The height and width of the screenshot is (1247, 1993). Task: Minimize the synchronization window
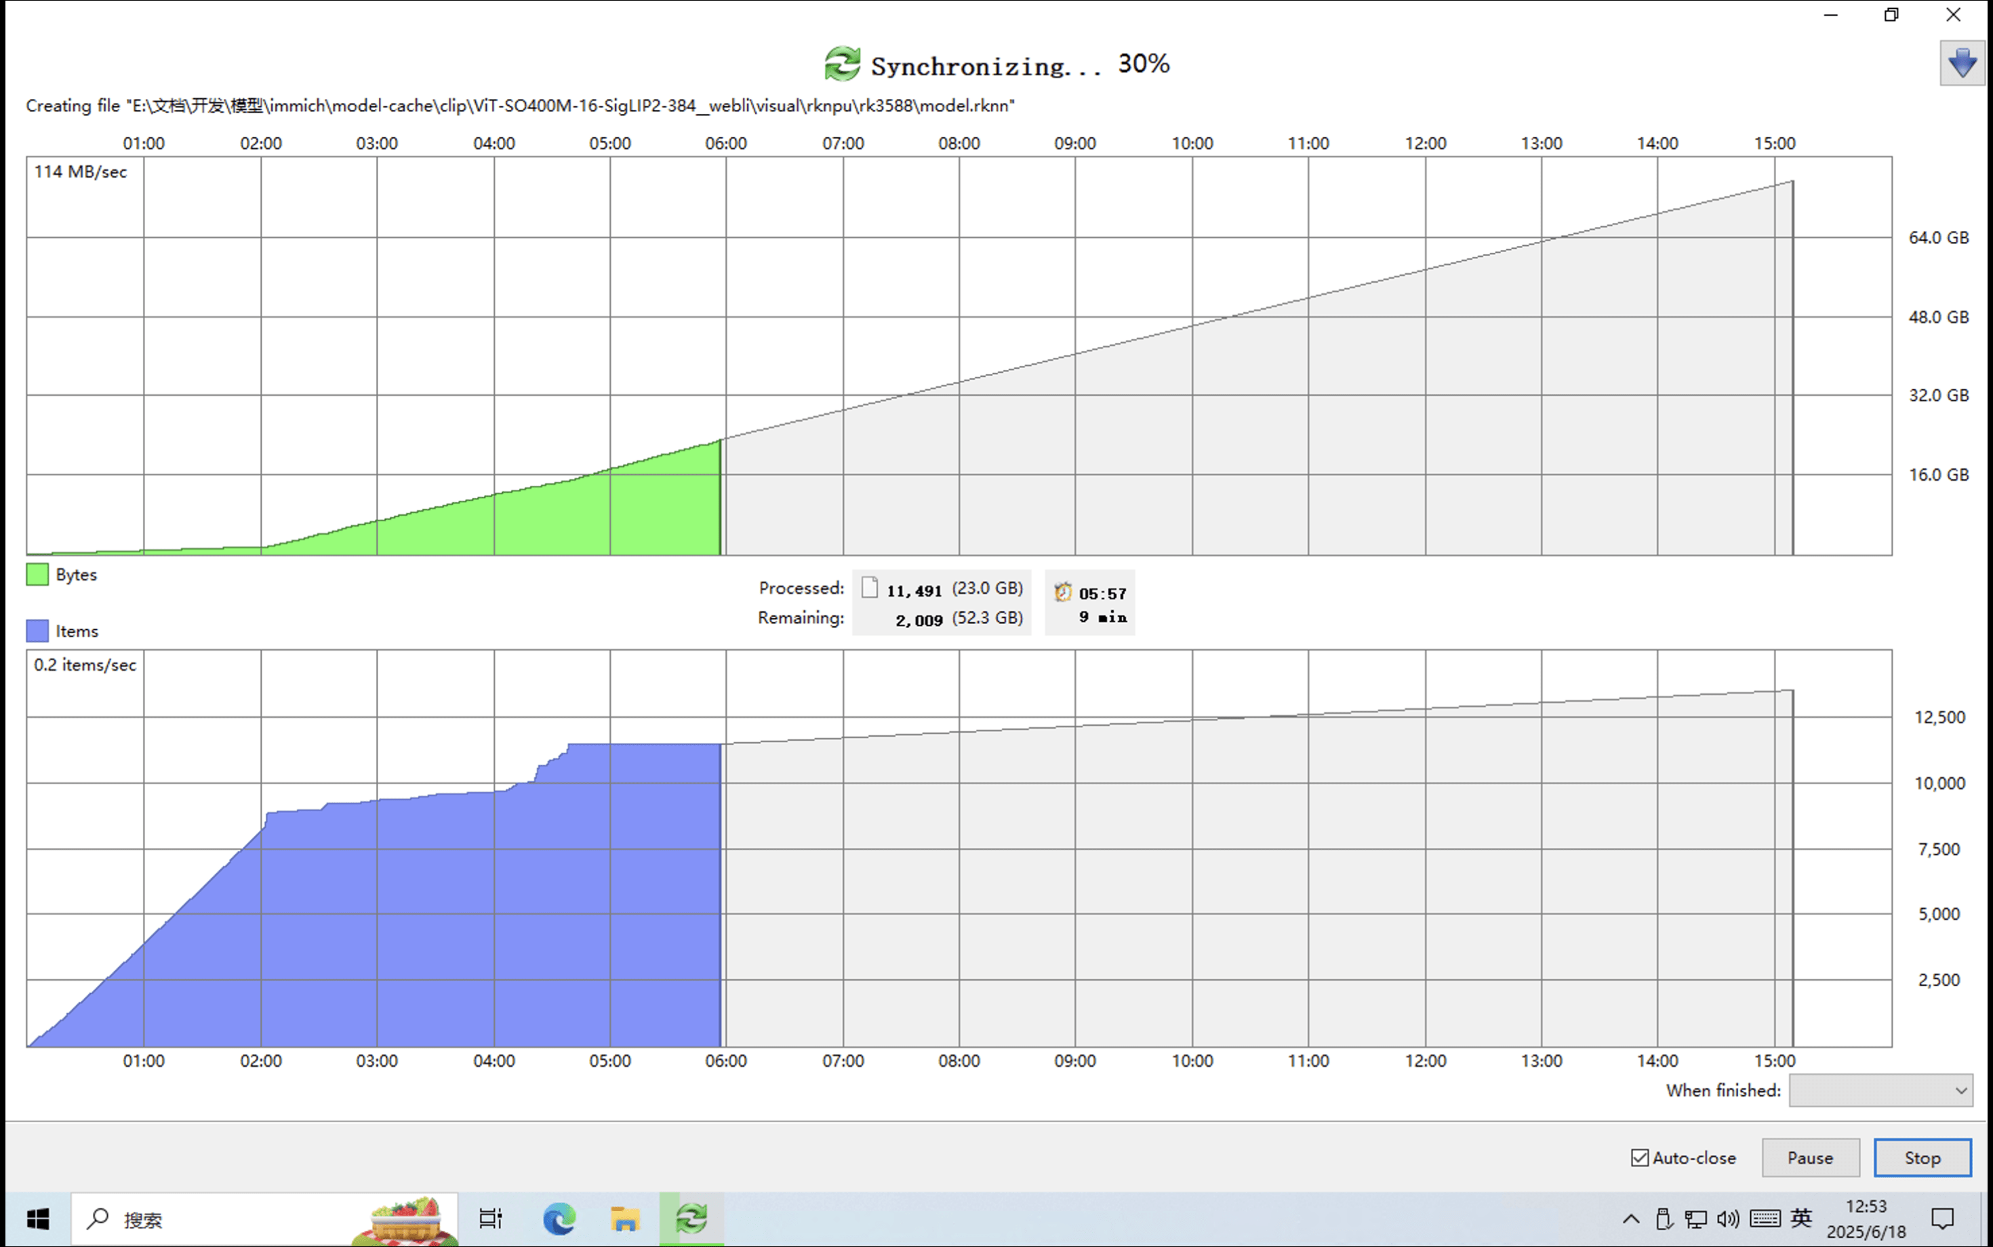(1831, 15)
